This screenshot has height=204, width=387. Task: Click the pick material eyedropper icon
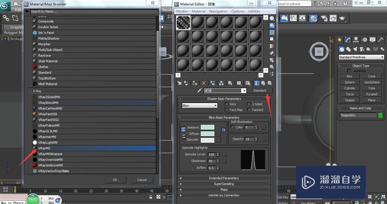[200, 91]
